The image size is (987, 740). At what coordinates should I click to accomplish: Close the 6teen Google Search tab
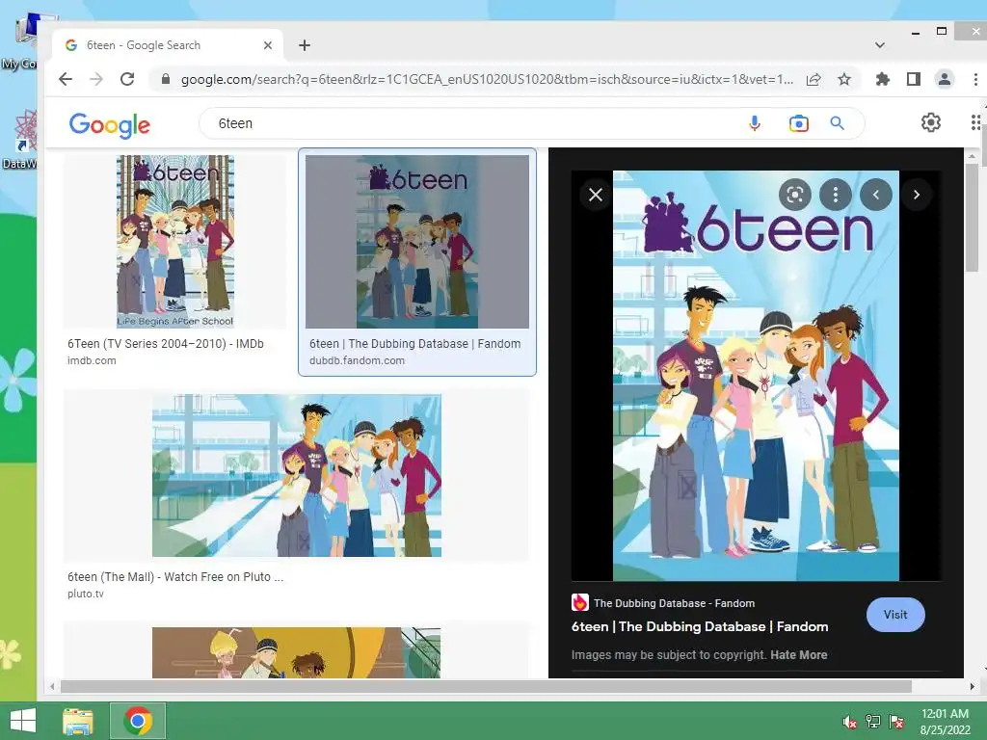268,45
